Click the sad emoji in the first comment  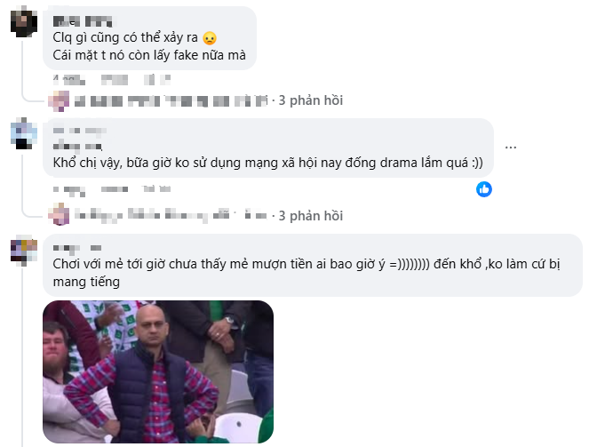(x=210, y=38)
